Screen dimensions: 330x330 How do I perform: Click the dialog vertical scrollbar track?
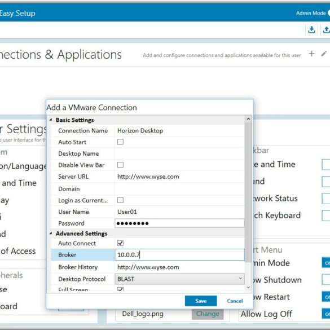tap(248, 274)
